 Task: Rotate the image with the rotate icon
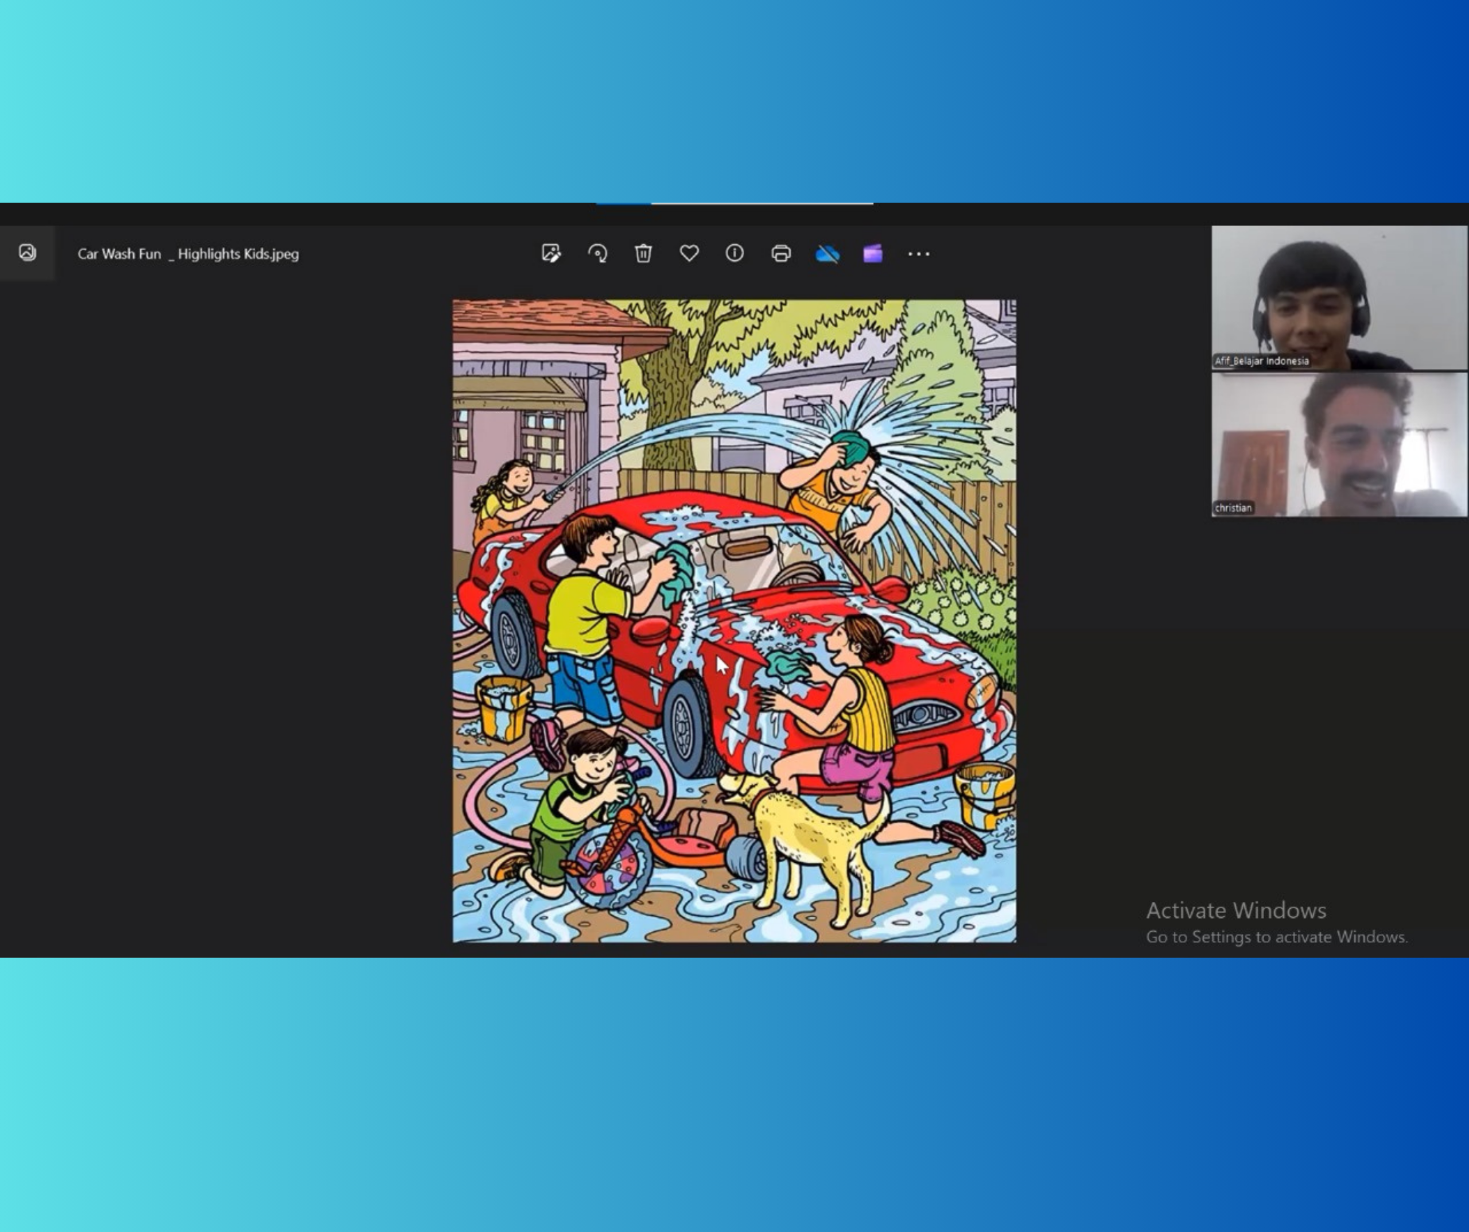[x=597, y=253]
